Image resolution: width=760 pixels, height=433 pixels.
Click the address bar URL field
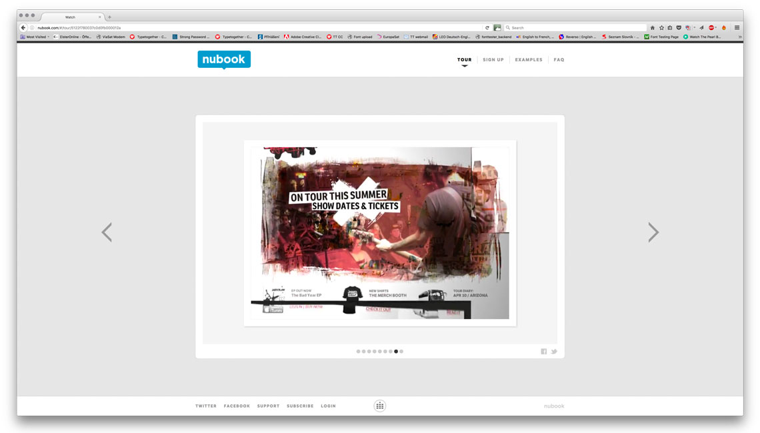259,27
